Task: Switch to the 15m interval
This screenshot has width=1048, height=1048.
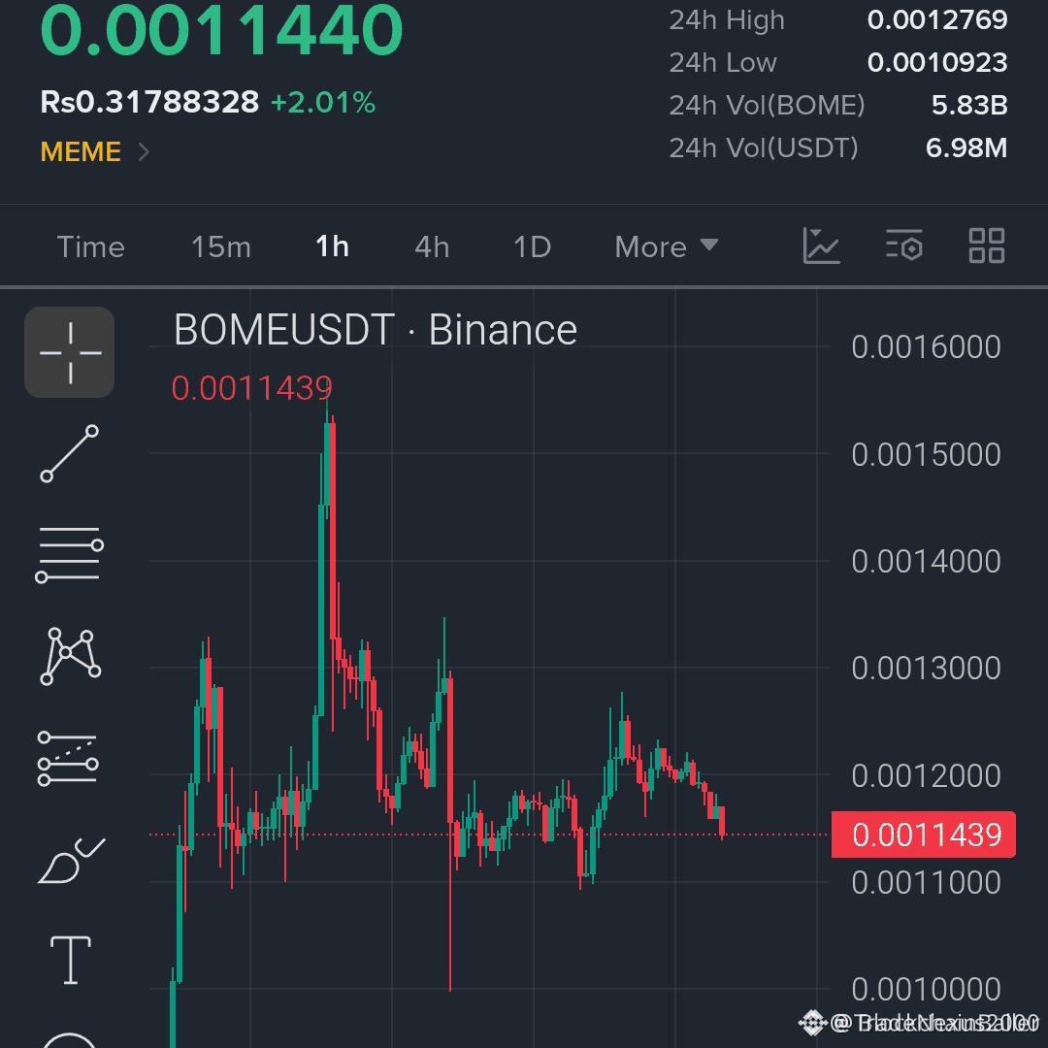Action: point(221,247)
